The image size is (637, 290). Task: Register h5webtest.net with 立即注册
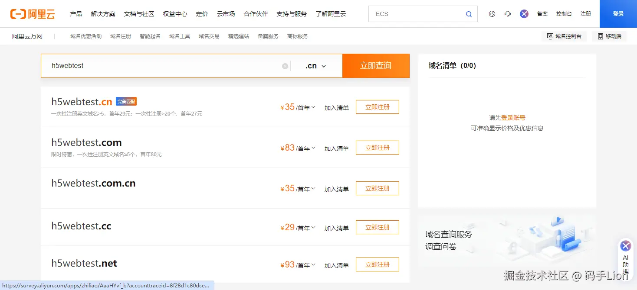coord(378,264)
